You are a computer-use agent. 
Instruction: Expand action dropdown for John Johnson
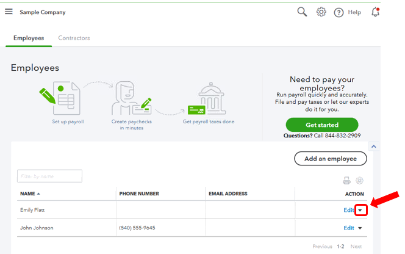pyautogui.click(x=360, y=228)
